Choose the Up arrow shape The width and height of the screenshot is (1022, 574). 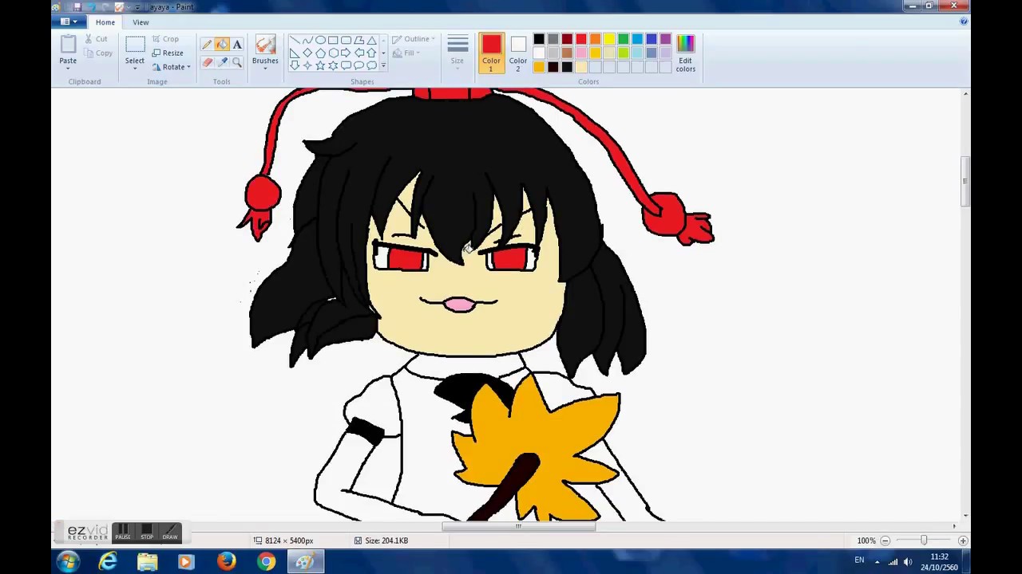(371, 53)
